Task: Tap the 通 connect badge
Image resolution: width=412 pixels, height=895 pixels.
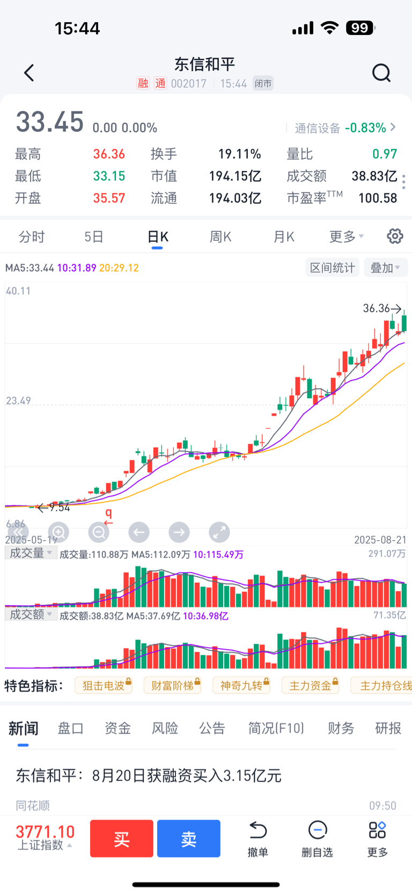Action: point(160,83)
